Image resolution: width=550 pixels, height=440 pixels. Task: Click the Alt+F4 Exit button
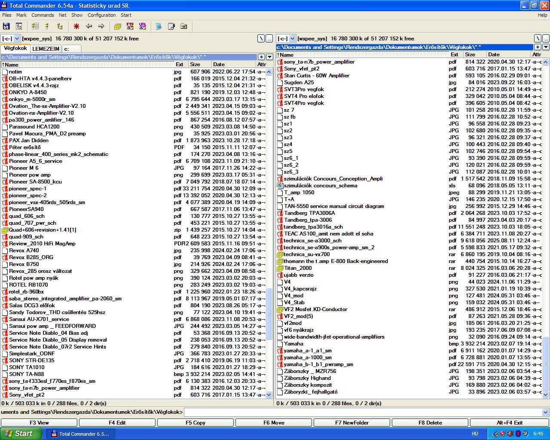[x=509, y=423]
